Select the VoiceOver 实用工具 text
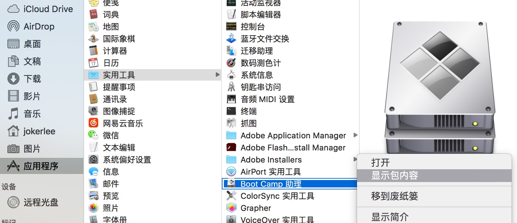 pyautogui.click(x=277, y=220)
